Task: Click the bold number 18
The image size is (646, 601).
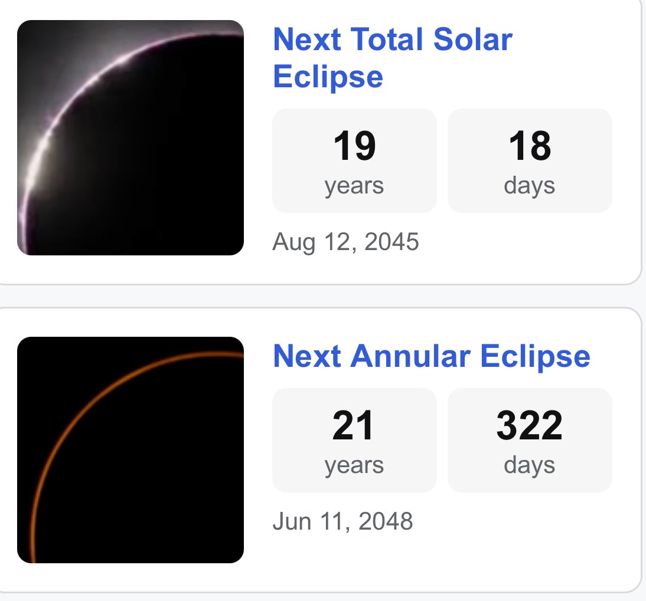Action: (530, 146)
